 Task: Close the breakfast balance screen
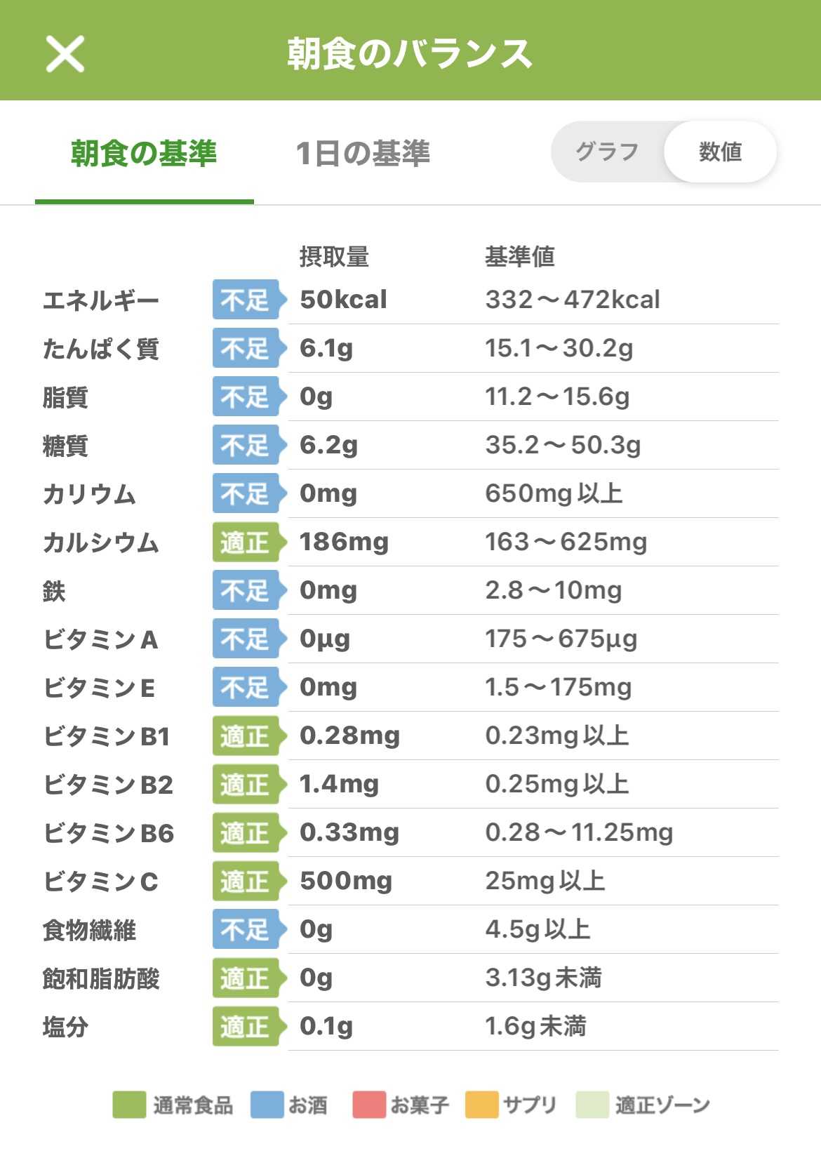65,54
